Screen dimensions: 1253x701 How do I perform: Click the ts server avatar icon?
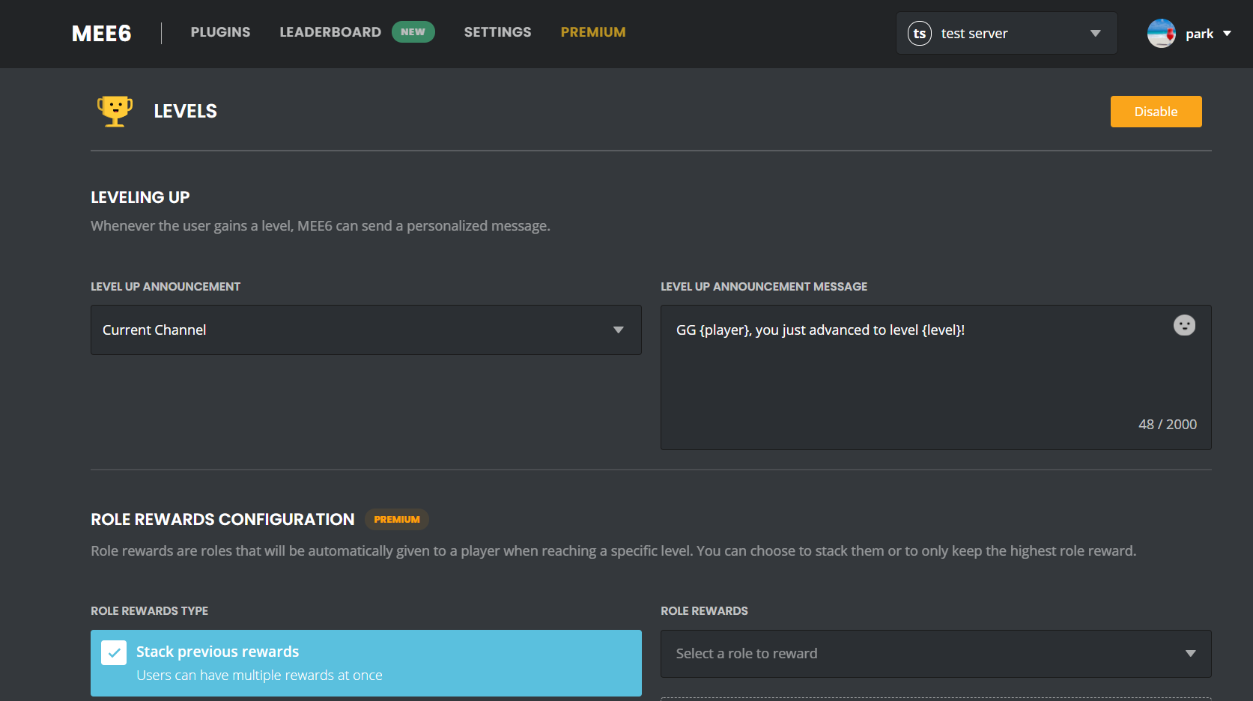(x=920, y=34)
